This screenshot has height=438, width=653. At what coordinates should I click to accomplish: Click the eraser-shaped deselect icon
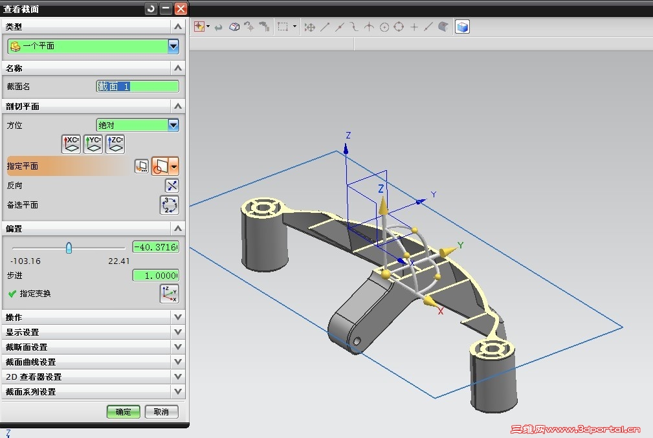pos(234,27)
